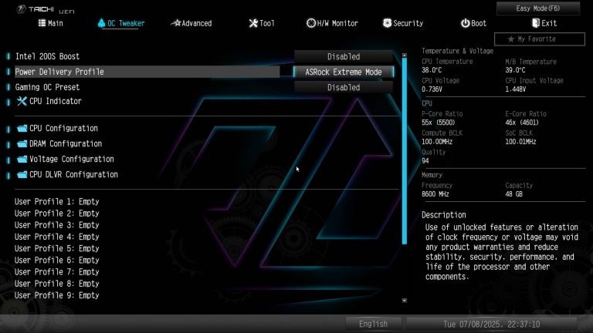The height and width of the screenshot is (333, 593).
Task: Click the CPU Input Voltage 1.448V value
Action: [515, 89]
